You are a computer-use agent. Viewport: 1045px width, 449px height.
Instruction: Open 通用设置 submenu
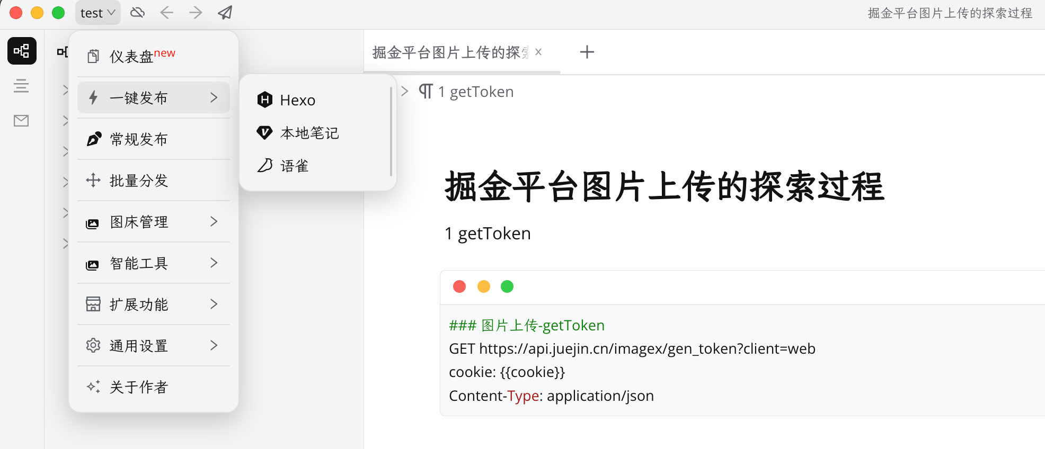pos(154,345)
